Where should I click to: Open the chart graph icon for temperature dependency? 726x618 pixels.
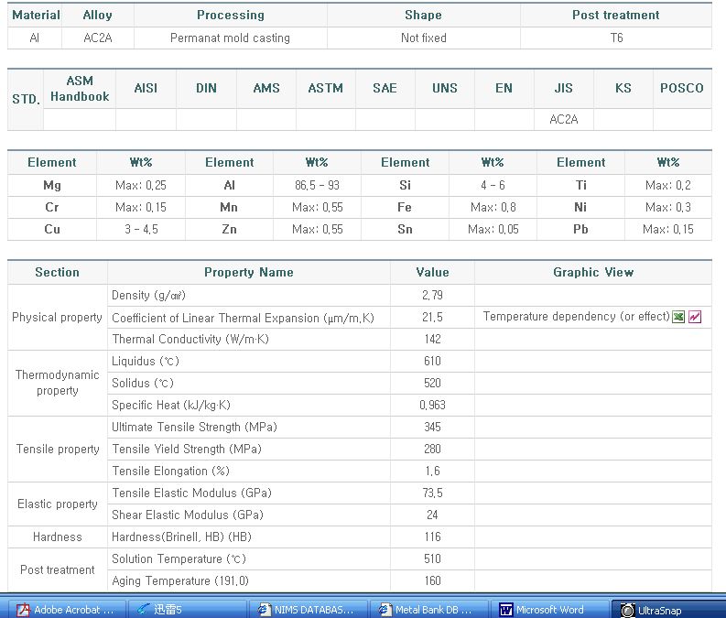(695, 317)
